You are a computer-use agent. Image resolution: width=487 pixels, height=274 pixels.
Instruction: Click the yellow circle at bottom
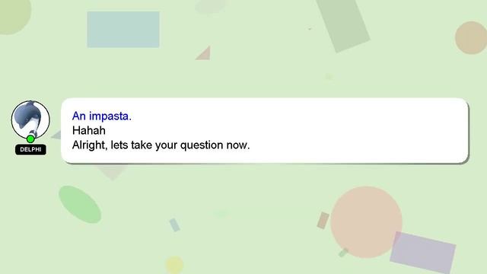click(x=174, y=265)
